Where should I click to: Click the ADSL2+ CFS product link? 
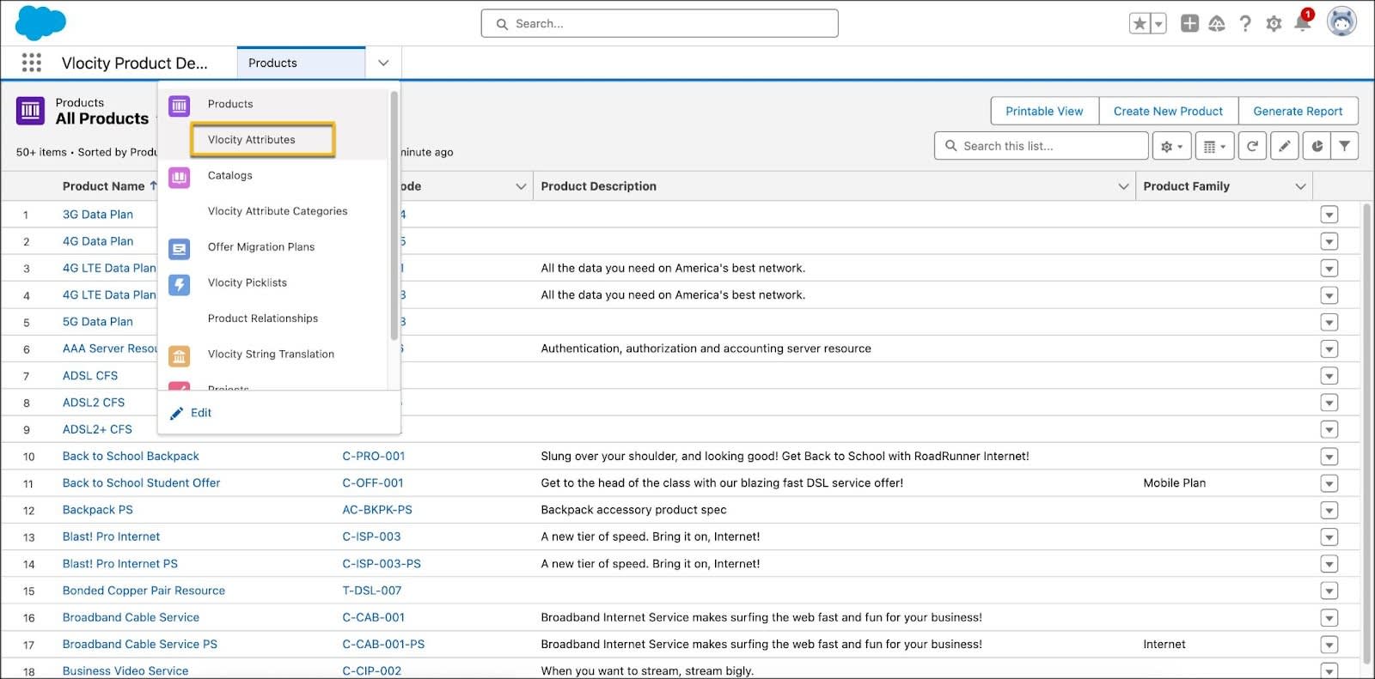(97, 429)
